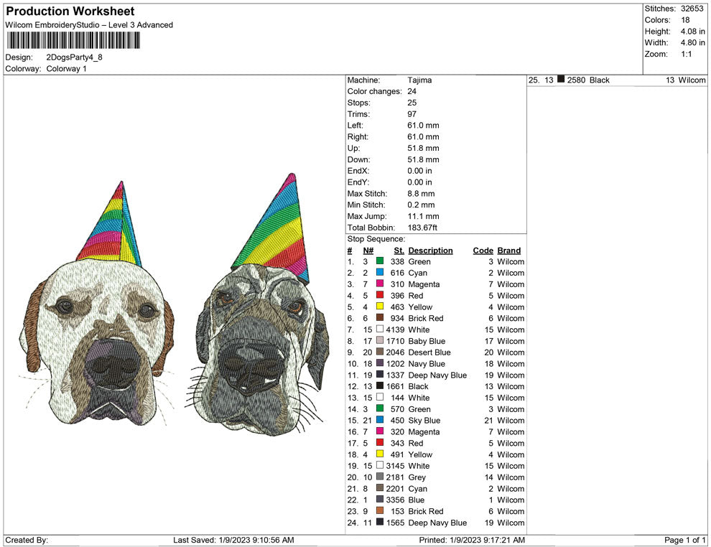
Task: Click the 'Code' column header
Action: tap(483, 250)
